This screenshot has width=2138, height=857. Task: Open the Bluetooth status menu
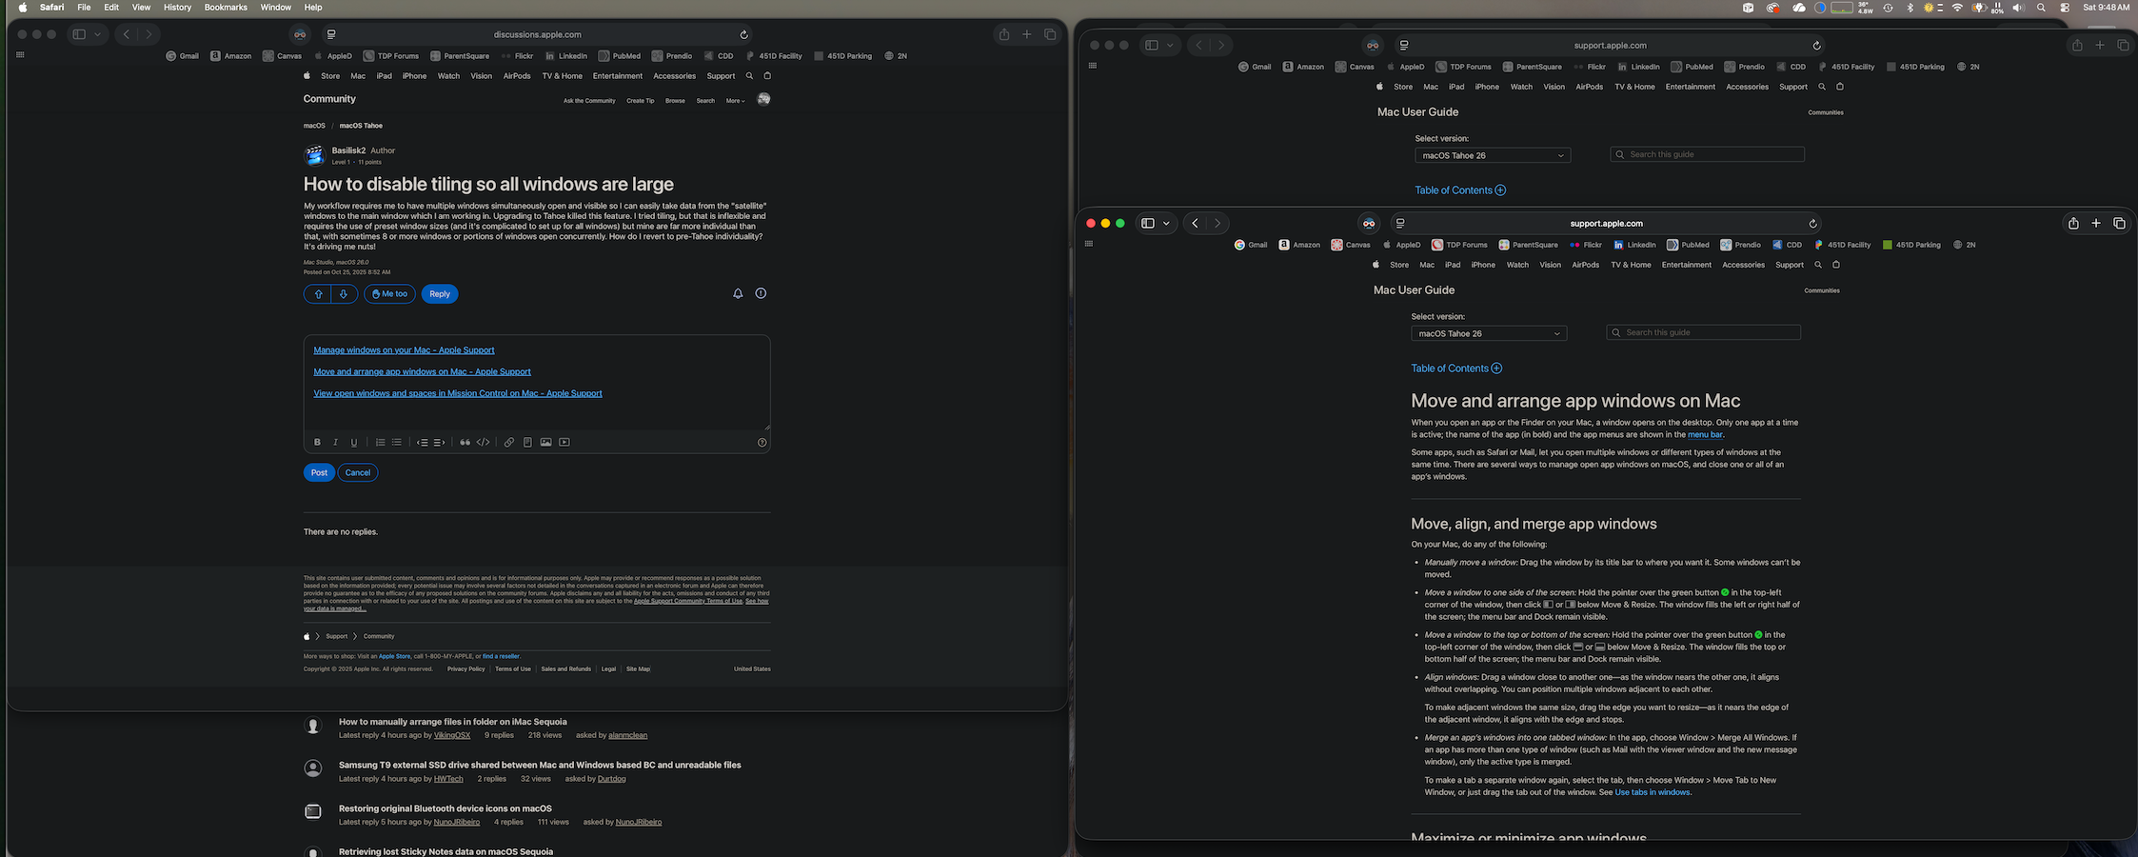(1910, 8)
